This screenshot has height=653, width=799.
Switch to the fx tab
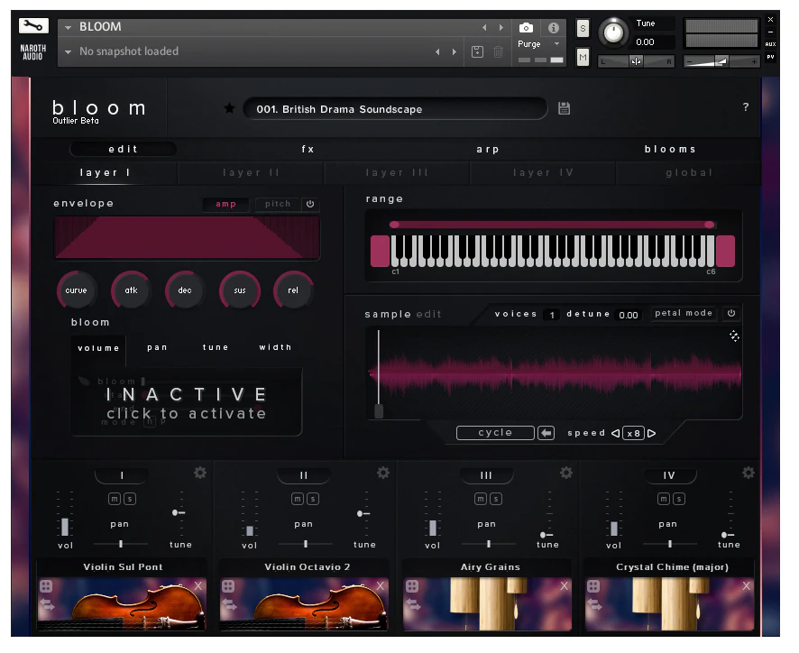[308, 149]
